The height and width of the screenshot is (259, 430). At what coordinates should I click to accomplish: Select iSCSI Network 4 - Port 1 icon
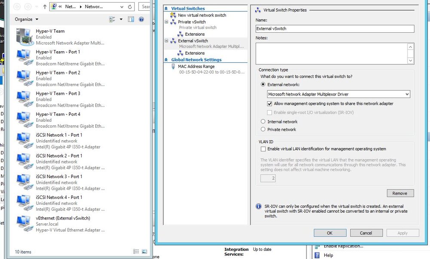click(x=25, y=203)
